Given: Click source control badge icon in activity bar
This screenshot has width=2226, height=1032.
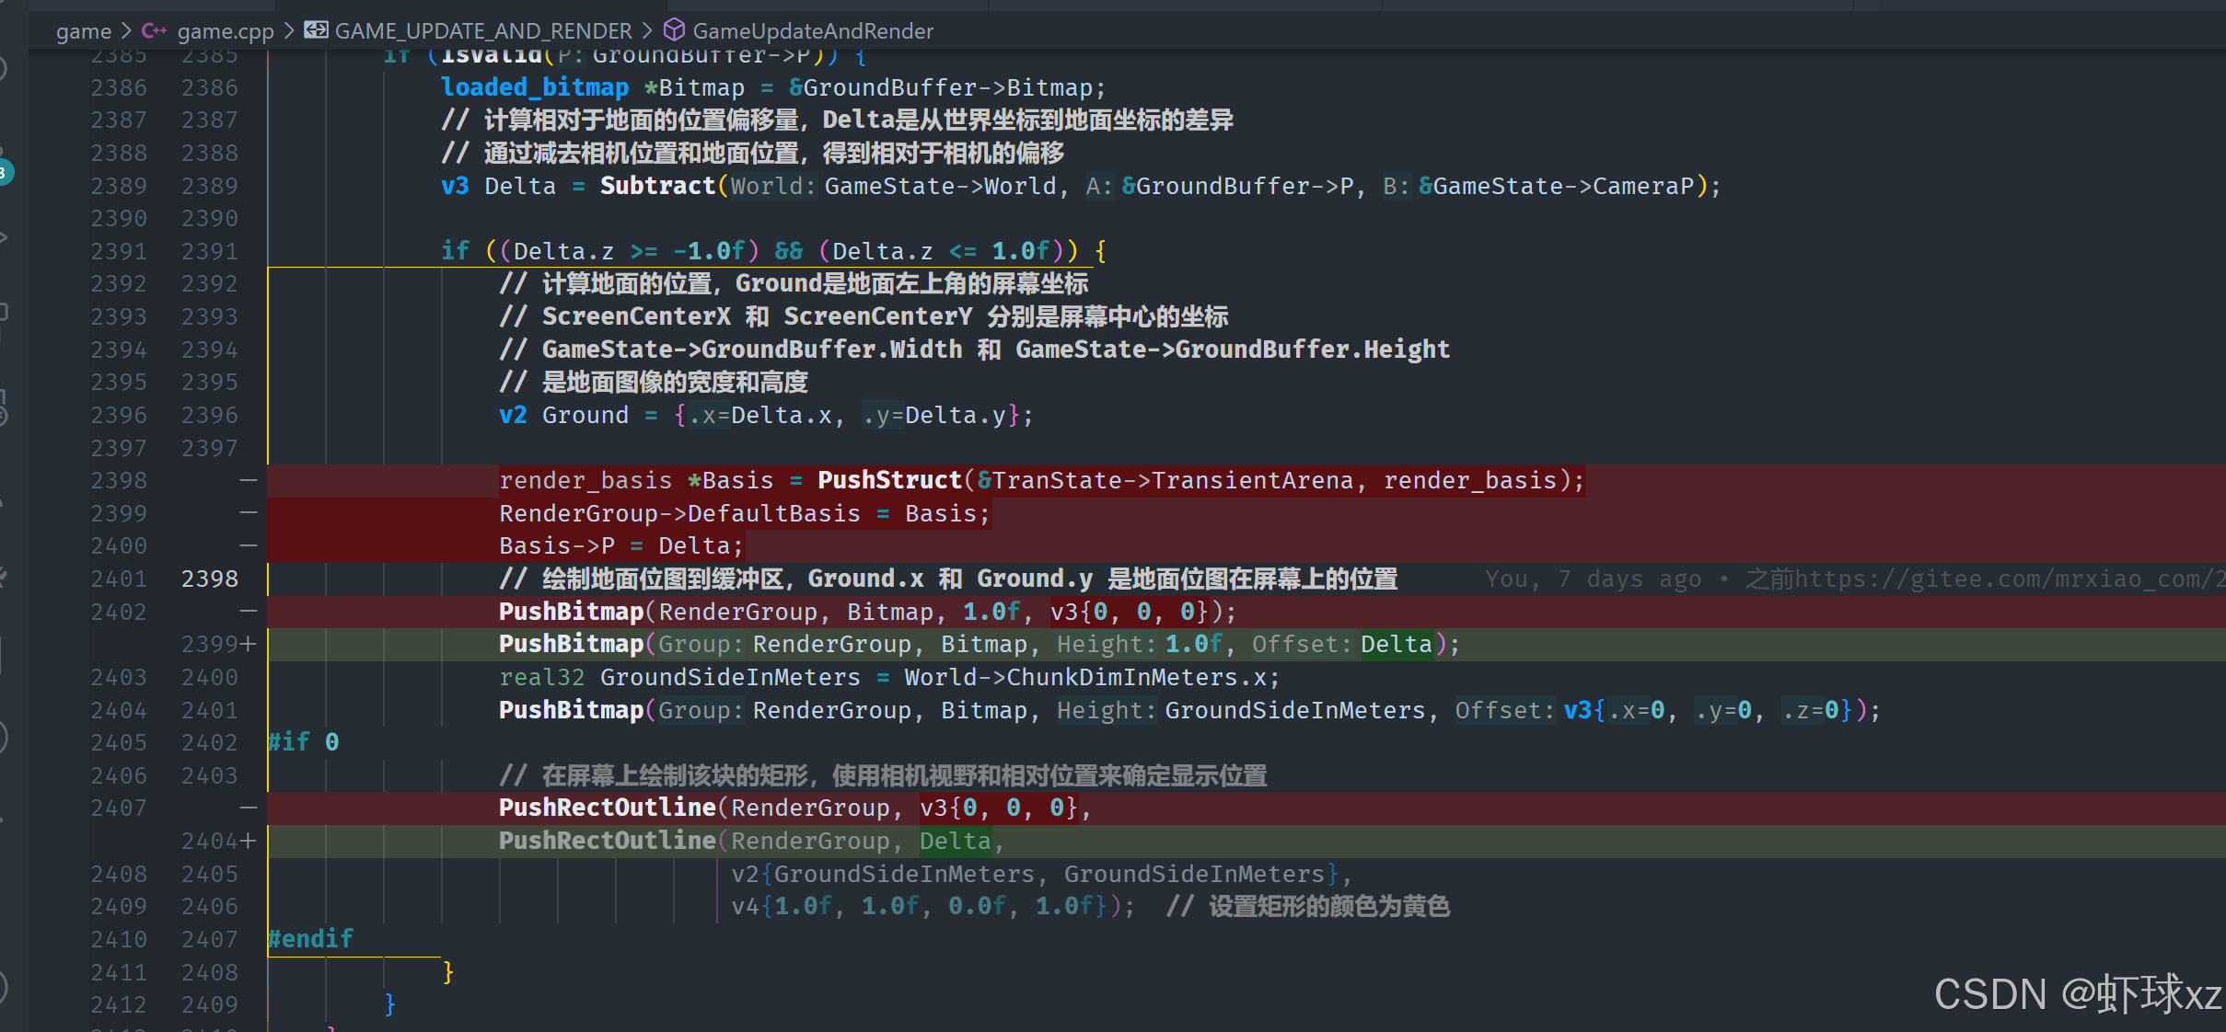Looking at the screenshot, I should click(x=6, y=171).
